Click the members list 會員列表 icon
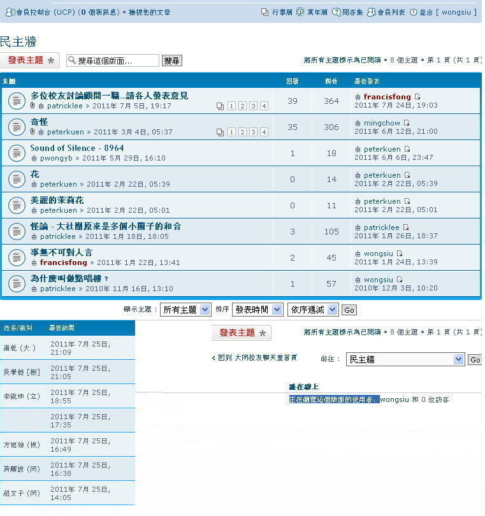 (x=371, y=12)
